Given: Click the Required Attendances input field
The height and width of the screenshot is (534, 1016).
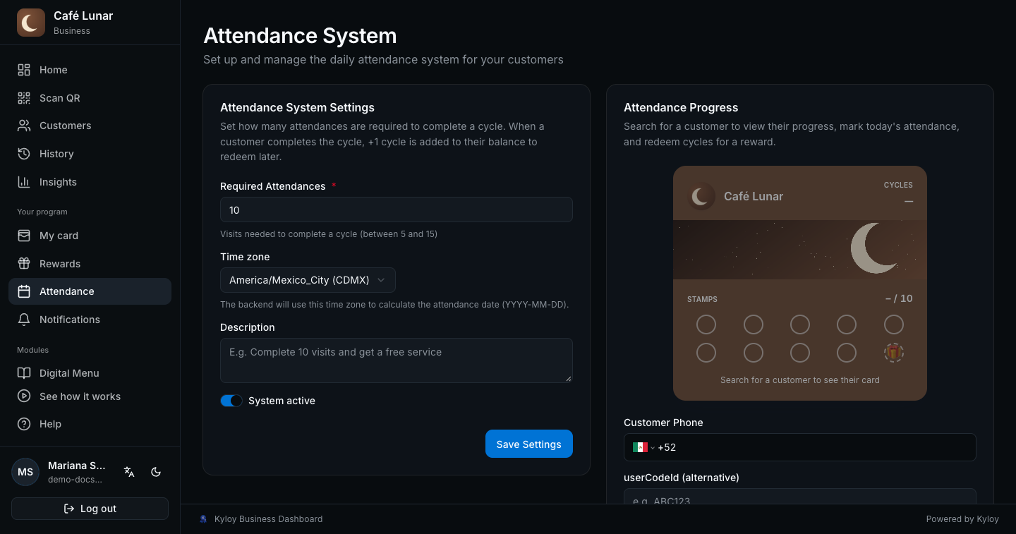Looking at the screenshot, I should coord(397,210).
